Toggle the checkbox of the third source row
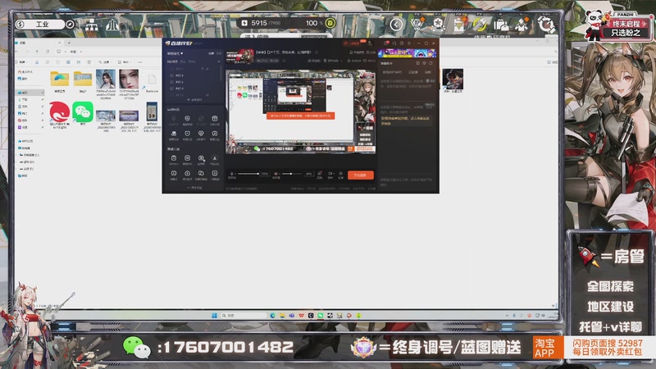The width and height of the screenshot is (656, 369). click(x=172, y=82)
